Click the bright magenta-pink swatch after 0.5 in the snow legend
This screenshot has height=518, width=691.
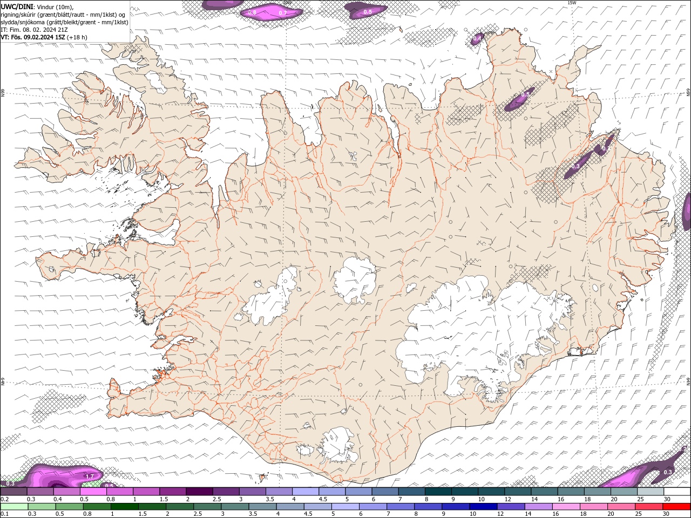click(93, 491)
